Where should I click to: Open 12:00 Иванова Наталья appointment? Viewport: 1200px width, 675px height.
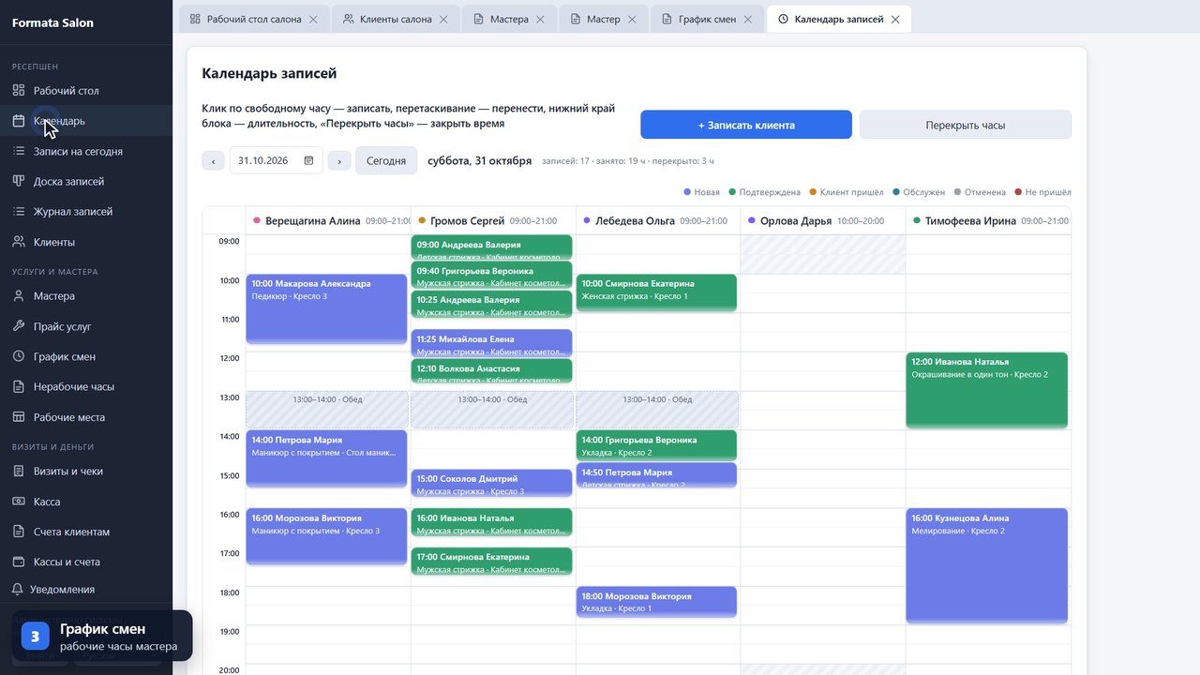pos(986,390)
